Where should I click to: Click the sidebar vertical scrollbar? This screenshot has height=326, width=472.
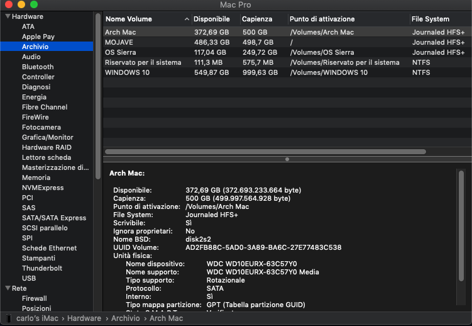pyautogui.click(x=98, y=96)
